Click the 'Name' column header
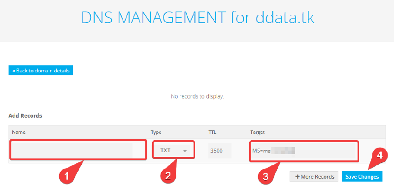Image resolution: width=394 pixels, height=187 pixels. click(x=19, y=132)
